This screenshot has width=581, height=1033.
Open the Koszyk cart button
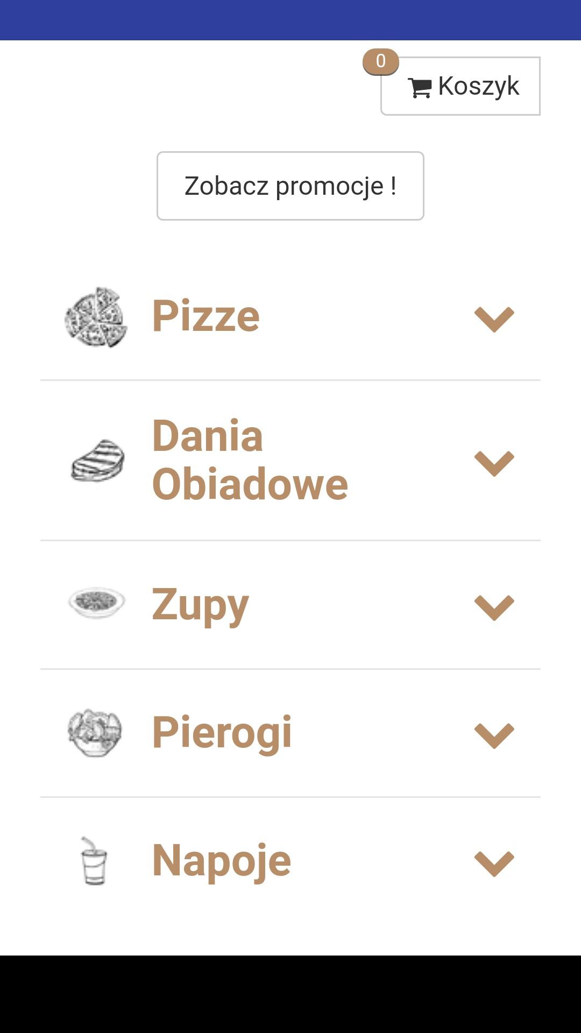click(x=460, y=86)
